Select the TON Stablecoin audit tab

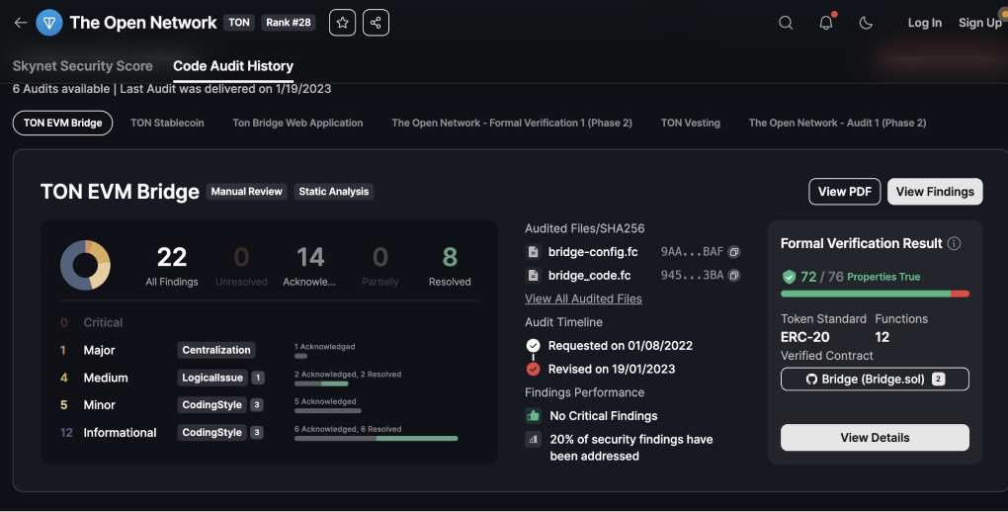167,123
